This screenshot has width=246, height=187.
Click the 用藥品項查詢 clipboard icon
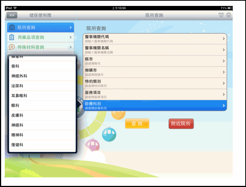(x=12, y=37)
